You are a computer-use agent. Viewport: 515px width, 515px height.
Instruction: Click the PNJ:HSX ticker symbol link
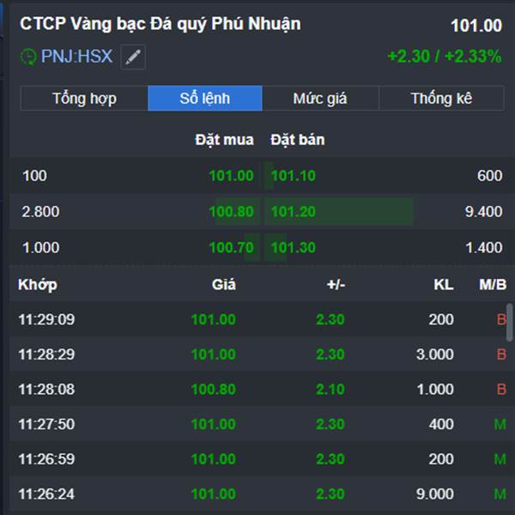click(x=76, y=58)
